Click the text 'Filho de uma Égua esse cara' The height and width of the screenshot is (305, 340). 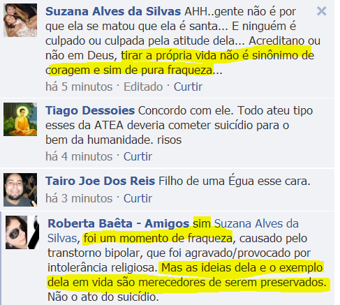tap(235, 181)
